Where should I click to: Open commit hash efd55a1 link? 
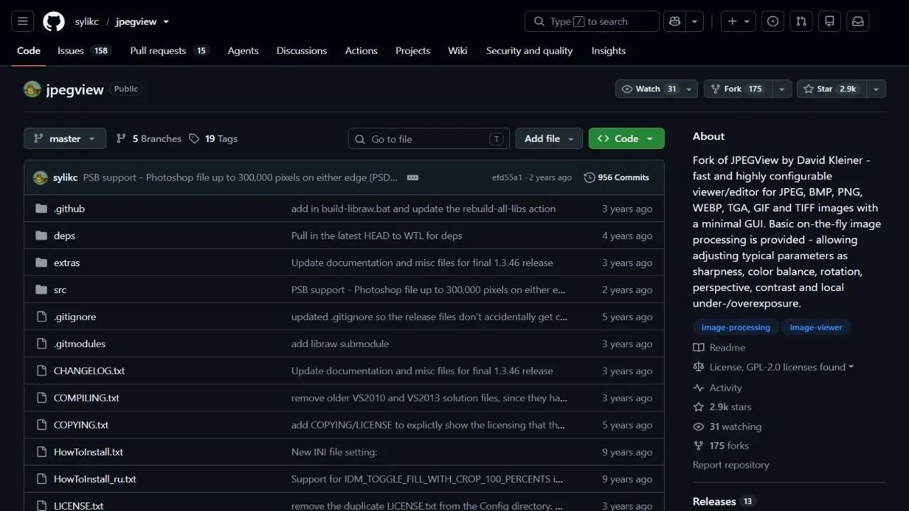tap(507, 177)
